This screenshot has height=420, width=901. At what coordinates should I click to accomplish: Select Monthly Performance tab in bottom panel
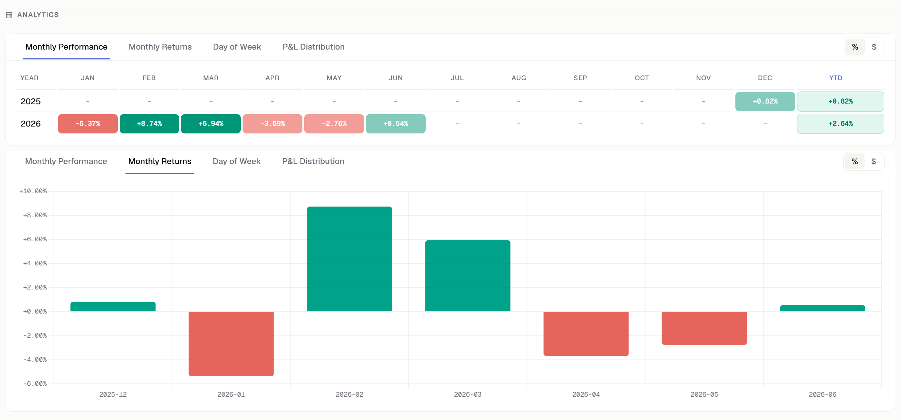tap(66, 162)
